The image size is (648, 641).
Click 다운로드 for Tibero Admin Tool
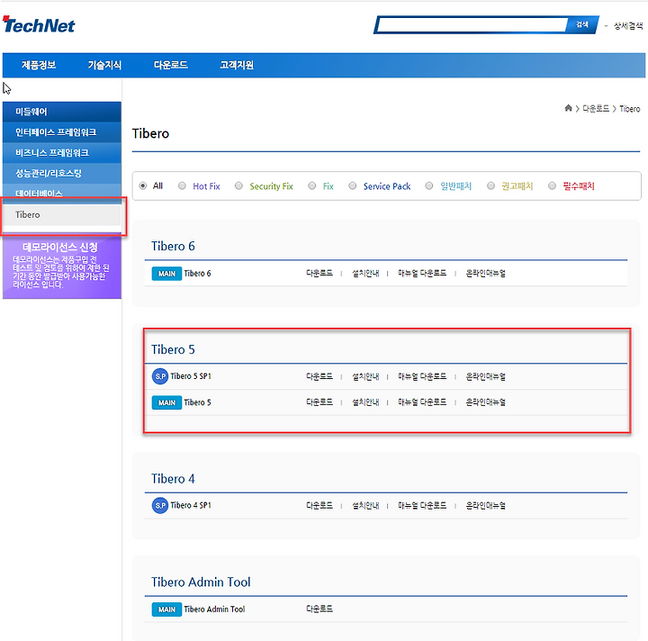coord(319,609)
